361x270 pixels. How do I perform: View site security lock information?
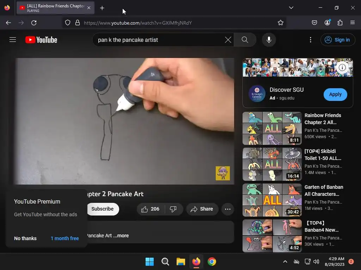78,23
